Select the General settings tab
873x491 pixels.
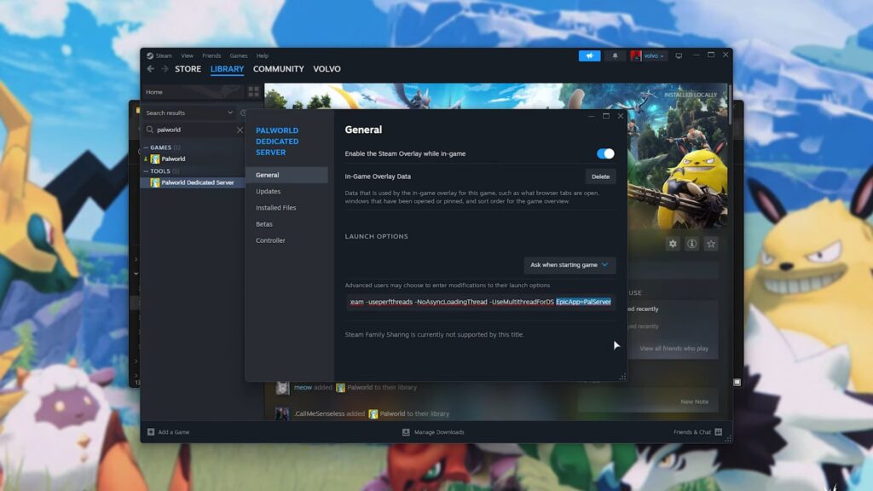[x=286, y=175]
